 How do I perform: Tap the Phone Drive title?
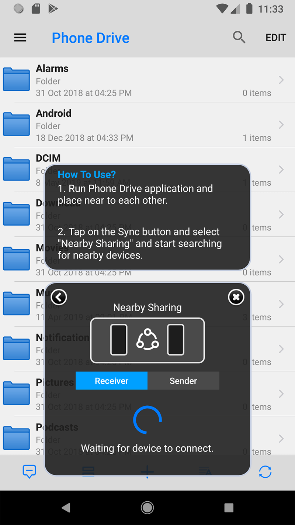point(90,37)
